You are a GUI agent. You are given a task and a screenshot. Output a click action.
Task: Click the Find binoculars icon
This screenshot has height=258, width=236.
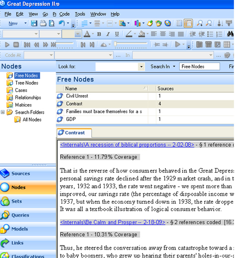[x=230, y=34]
